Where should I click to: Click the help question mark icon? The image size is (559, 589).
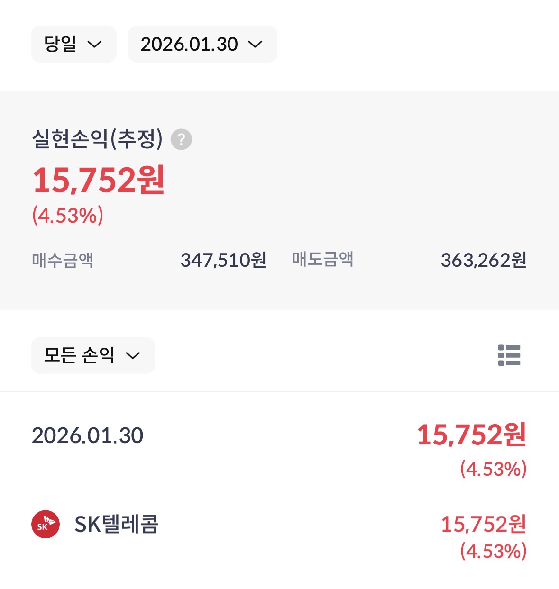coord(181,139)
